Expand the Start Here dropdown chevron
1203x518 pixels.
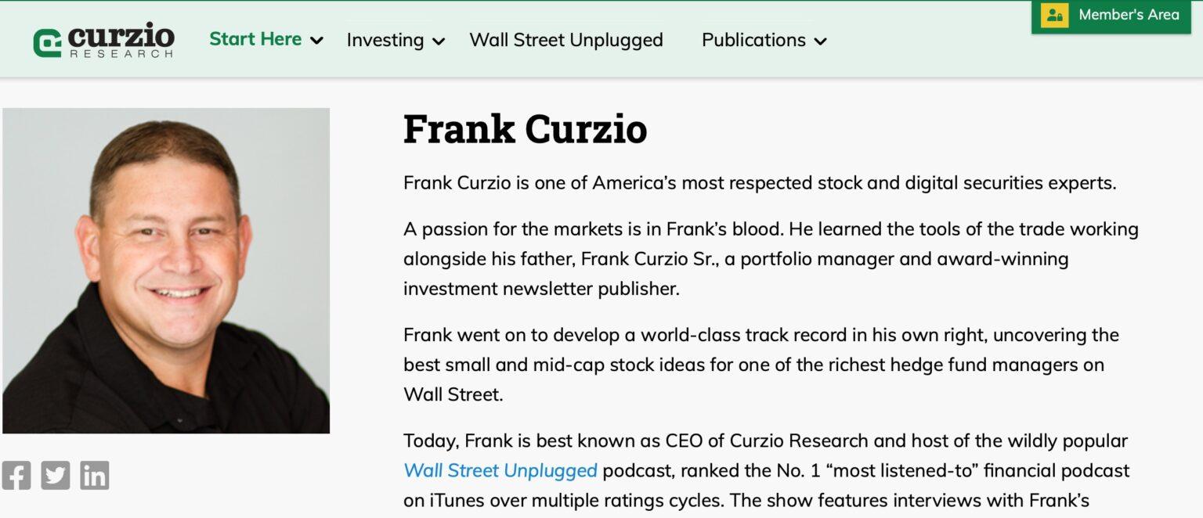coord(316,41)
